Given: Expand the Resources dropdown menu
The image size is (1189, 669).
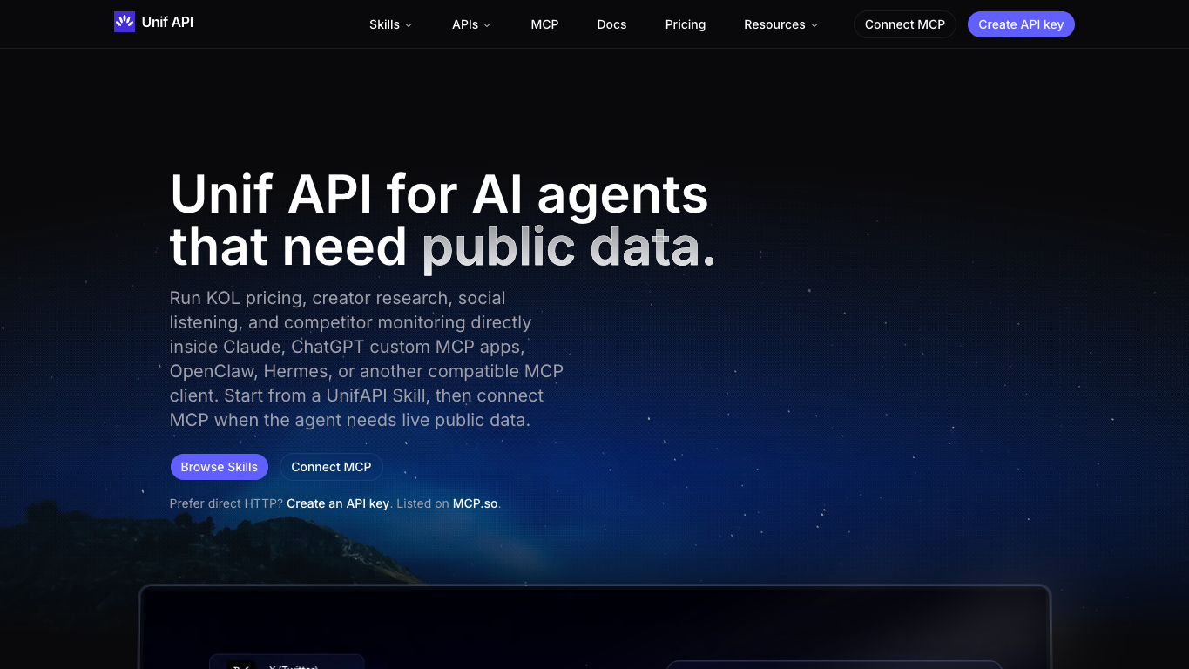Looking at the screenshot, I should pyautogui.click(x=780, y=24).
